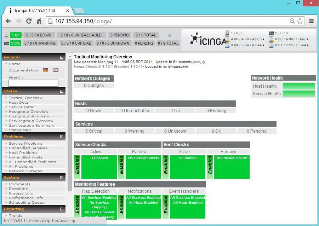Open German documentation via the German flag
The height and width of the screenshot is (226, 319).
[x=46, y=70]
